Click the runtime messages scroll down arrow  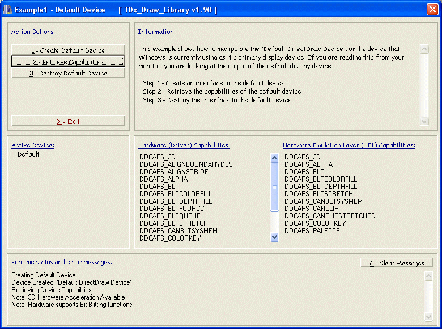coord(429,316)
